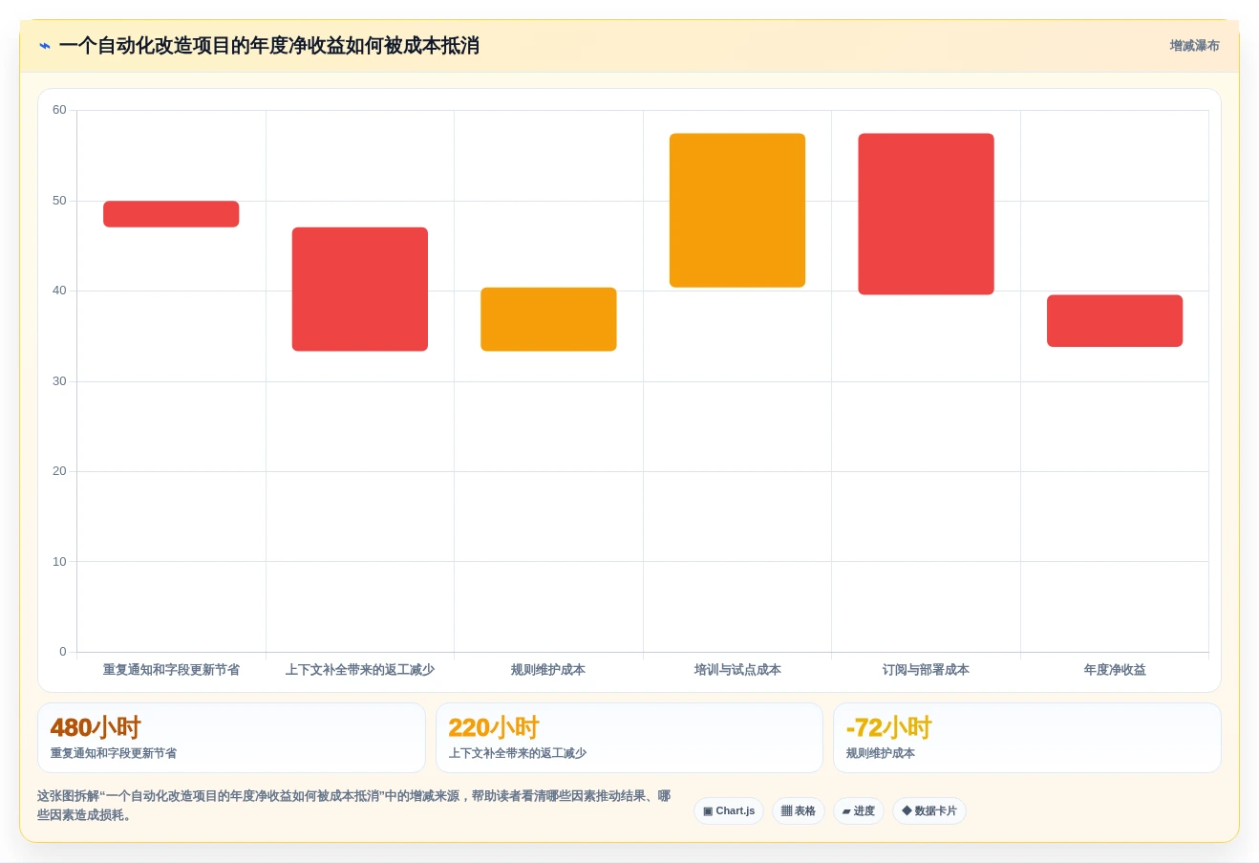Screen dimensions: 1259x863
Task: Click the red bar for 重复通知和字段更新节省
Action: point(171,214)
